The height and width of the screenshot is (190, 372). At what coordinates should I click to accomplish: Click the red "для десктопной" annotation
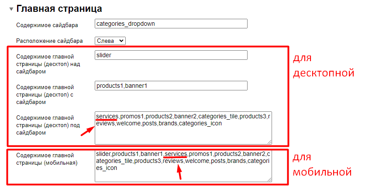click(323, 66)
